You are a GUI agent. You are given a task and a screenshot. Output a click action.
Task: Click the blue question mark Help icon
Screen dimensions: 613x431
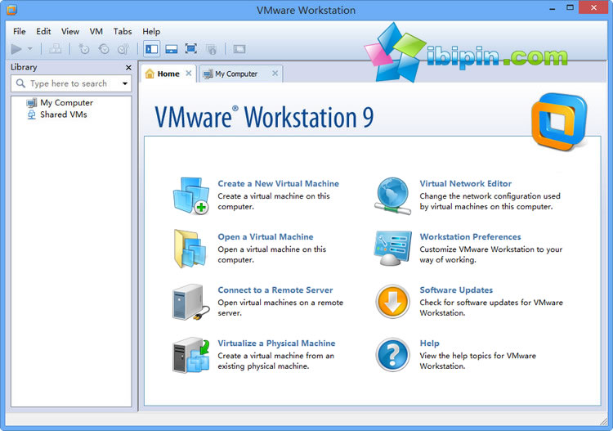pyautogui.click(x=392, y=355)
